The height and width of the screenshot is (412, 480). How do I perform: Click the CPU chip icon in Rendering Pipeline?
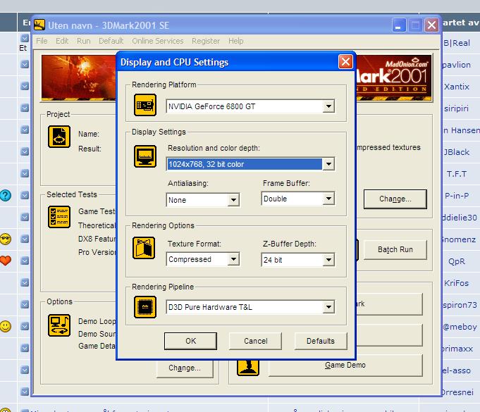(145, 307)
